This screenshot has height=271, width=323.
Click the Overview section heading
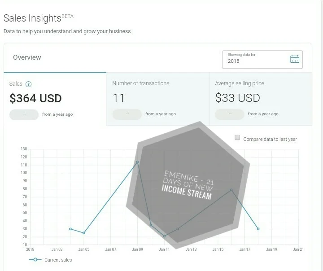tap(27, 57)
